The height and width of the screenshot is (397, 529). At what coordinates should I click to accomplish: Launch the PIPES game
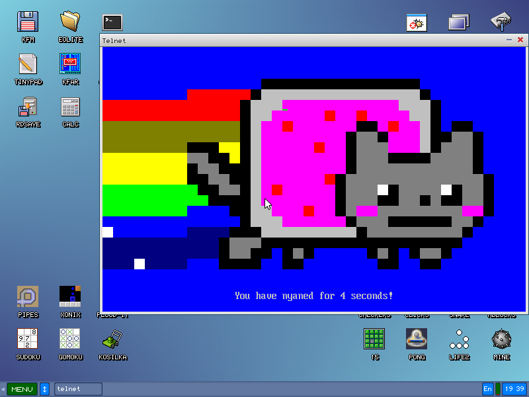coord(28,298)
